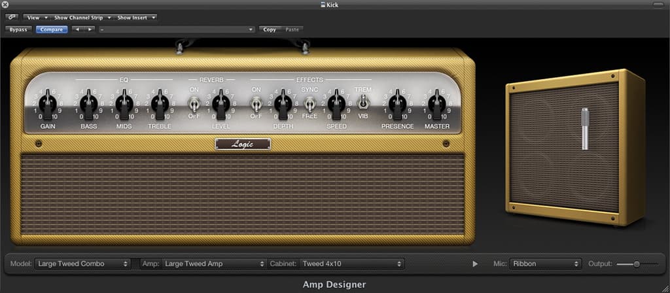The height and width of the screenshot is (293, 670).
Task: Flip the SYNC/FREE switch
Action: click(309, 103)
